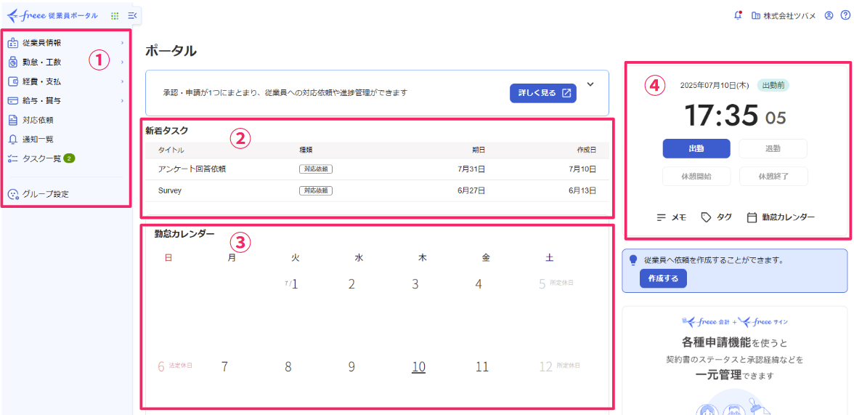Screen dimensions: 854x415
Task: Select July 6 法定休日 in the calendar
Action: coord(176,366)
